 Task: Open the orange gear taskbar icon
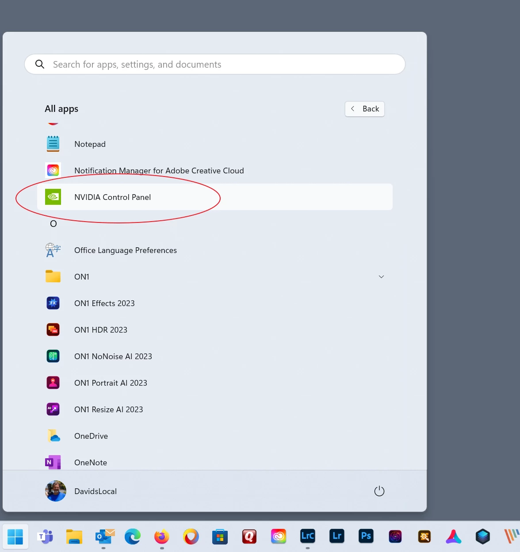424,537
